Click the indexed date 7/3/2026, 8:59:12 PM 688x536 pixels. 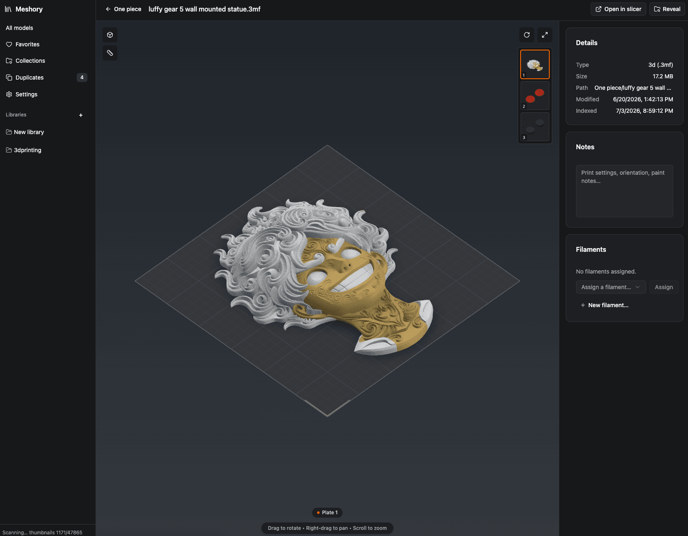[645, 111]
